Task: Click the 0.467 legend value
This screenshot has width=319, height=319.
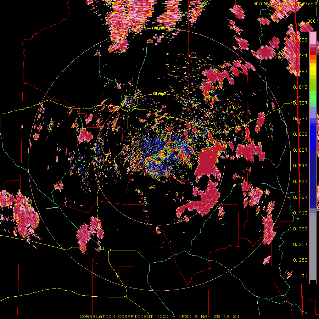Action: 300,197
